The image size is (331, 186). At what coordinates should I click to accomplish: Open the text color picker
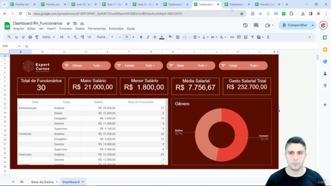pos(162,37)
